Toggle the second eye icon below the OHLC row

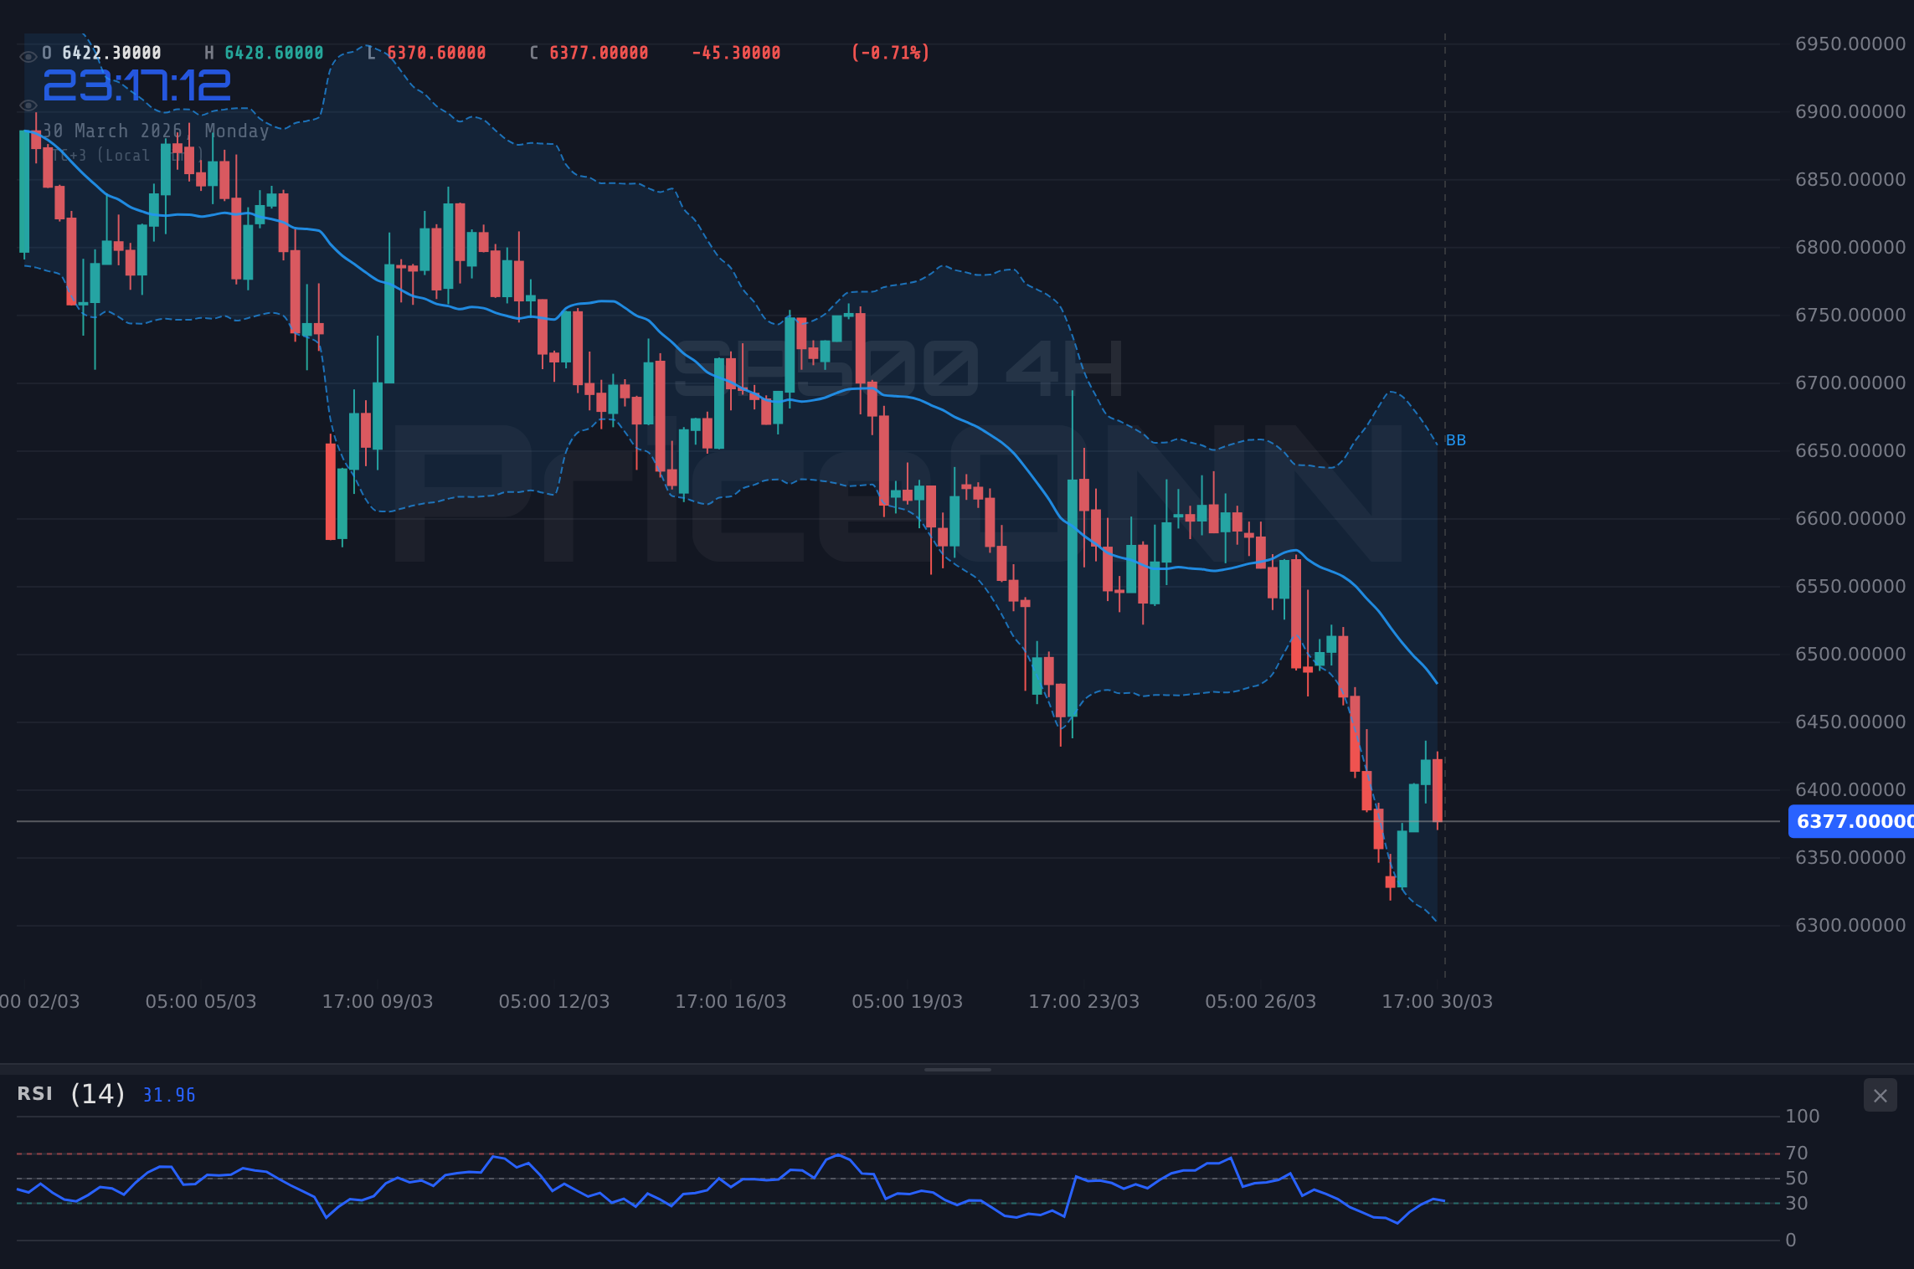coord(28,105)
